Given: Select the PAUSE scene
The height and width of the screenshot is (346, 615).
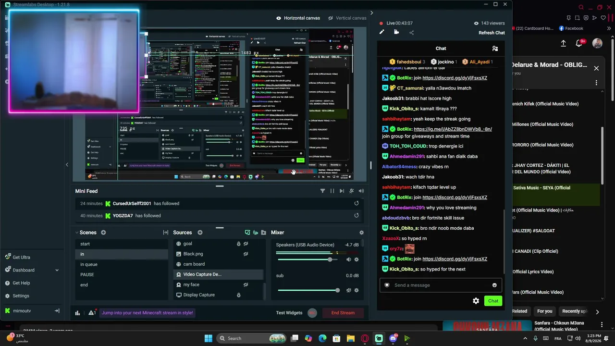Looking at the screenshot, I should (122, 275).
